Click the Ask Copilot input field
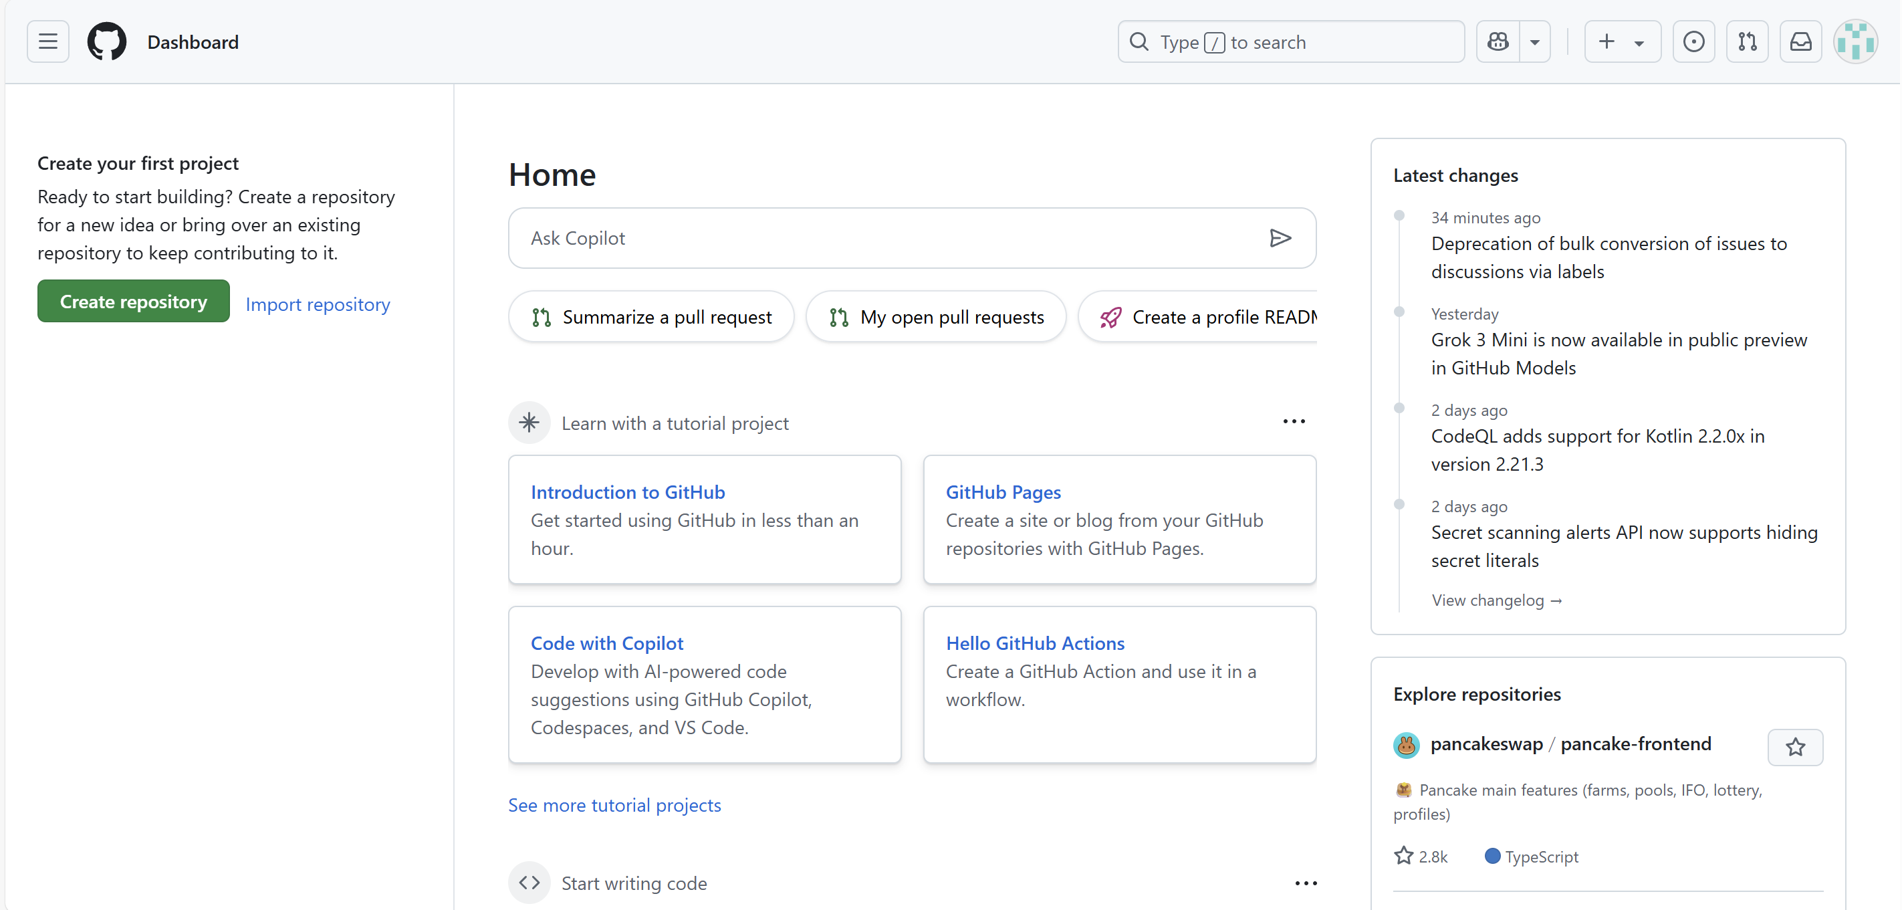The width and height of the screenshot is (1902, 910). coord(886,238)
